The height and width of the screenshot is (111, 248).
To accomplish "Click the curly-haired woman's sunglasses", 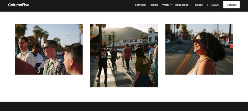I will [197, 41].
